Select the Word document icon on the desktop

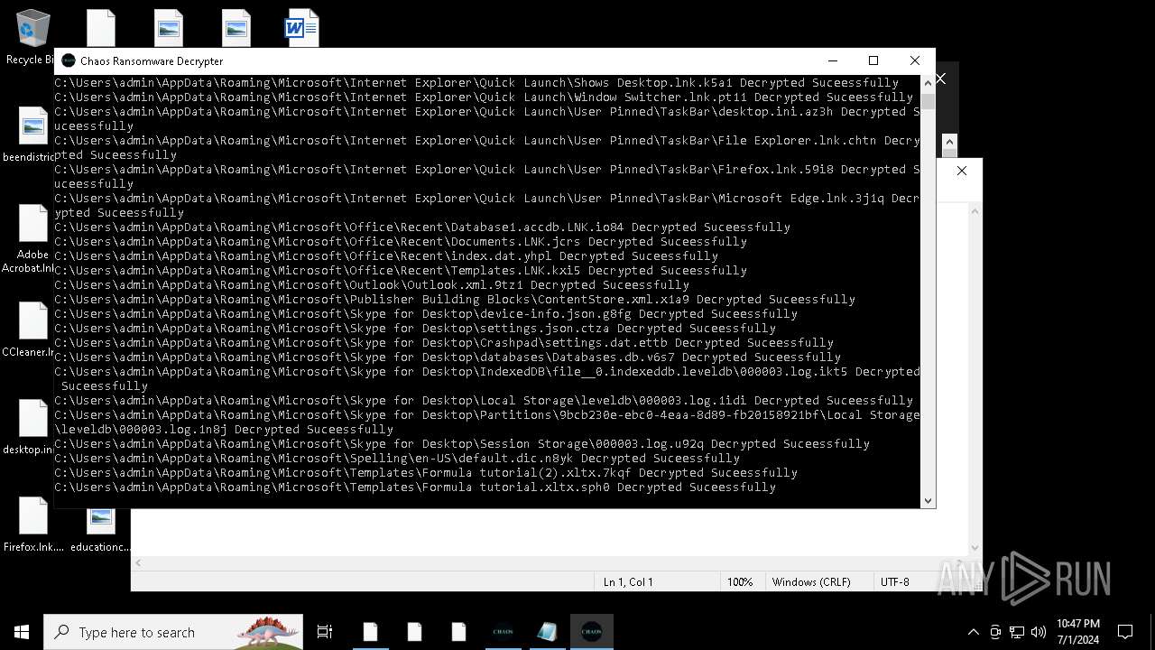point(302,28)
